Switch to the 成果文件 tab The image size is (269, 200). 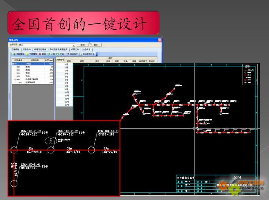75,50
